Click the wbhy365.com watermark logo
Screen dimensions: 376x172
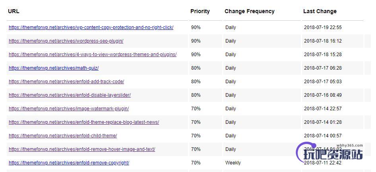point(330,152)
